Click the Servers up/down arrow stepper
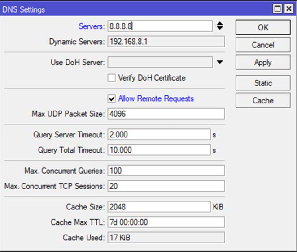Screen dimensions: 297x252 [x=219, y=26]
